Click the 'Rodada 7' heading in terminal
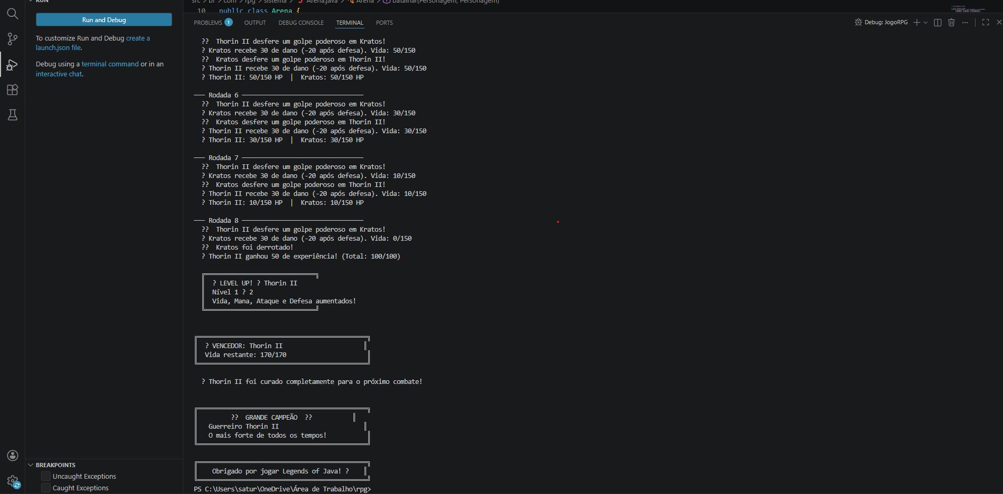Viewport: 1003px width, 494px height. tap(223, 157)
